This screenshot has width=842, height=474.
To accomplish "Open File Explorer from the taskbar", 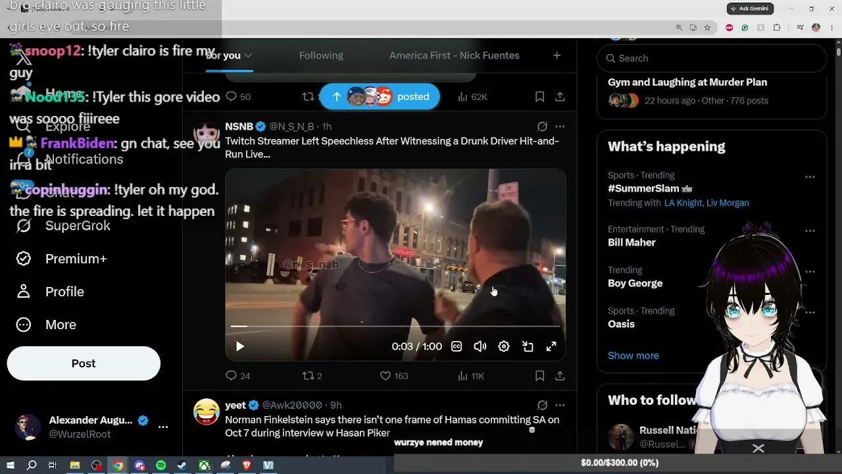I will tap(75, 465).
